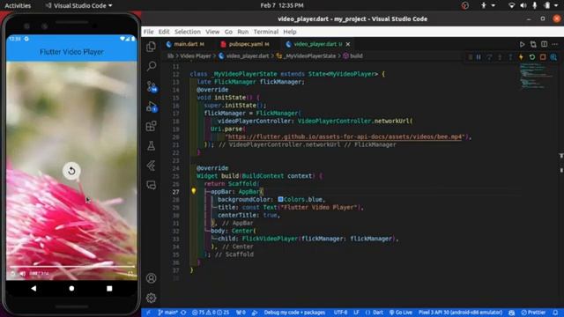The width and height of the screenshot is (564, 317).
Task: Click line number 27 in the gutter
Action: [x=175, y=192]
